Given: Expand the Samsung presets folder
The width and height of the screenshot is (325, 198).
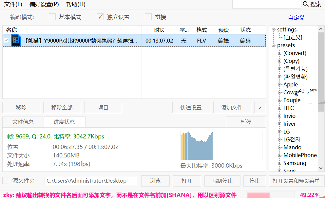Looking at the screenshot, I should 279,163.
